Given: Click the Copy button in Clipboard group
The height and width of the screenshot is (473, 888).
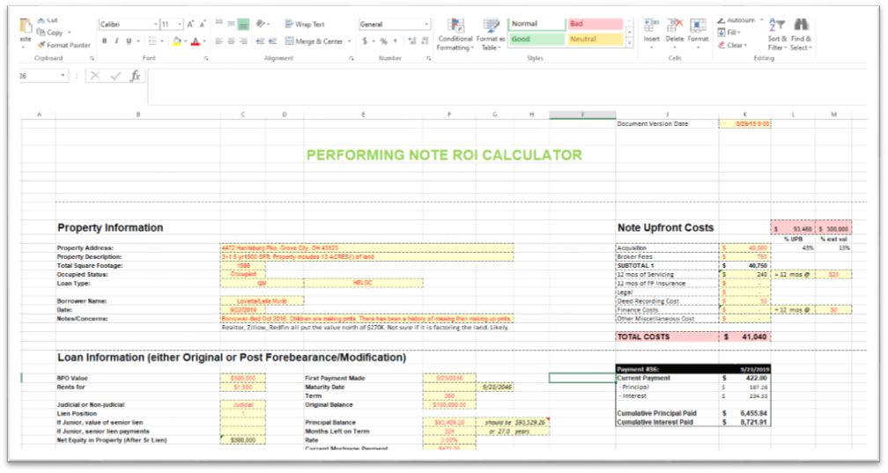Looking at the screenshot, I should coord(50,33).
